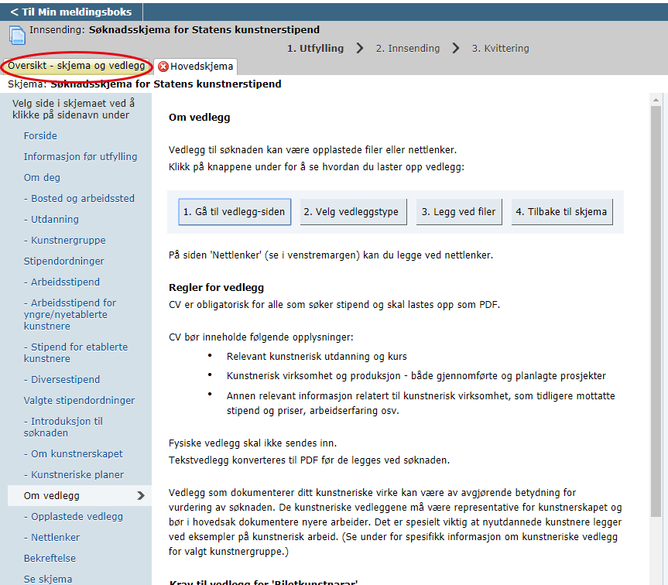Screen dimensions: 668x585
Task: Select step 3. Kvittering
Action: [500, 48]
